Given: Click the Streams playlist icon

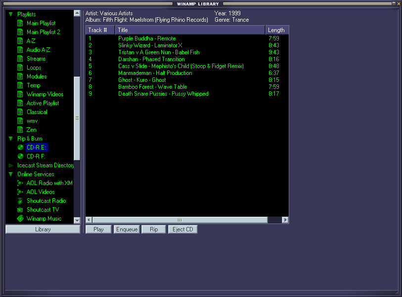Looking at the screenshot, I should pos(20,59).
